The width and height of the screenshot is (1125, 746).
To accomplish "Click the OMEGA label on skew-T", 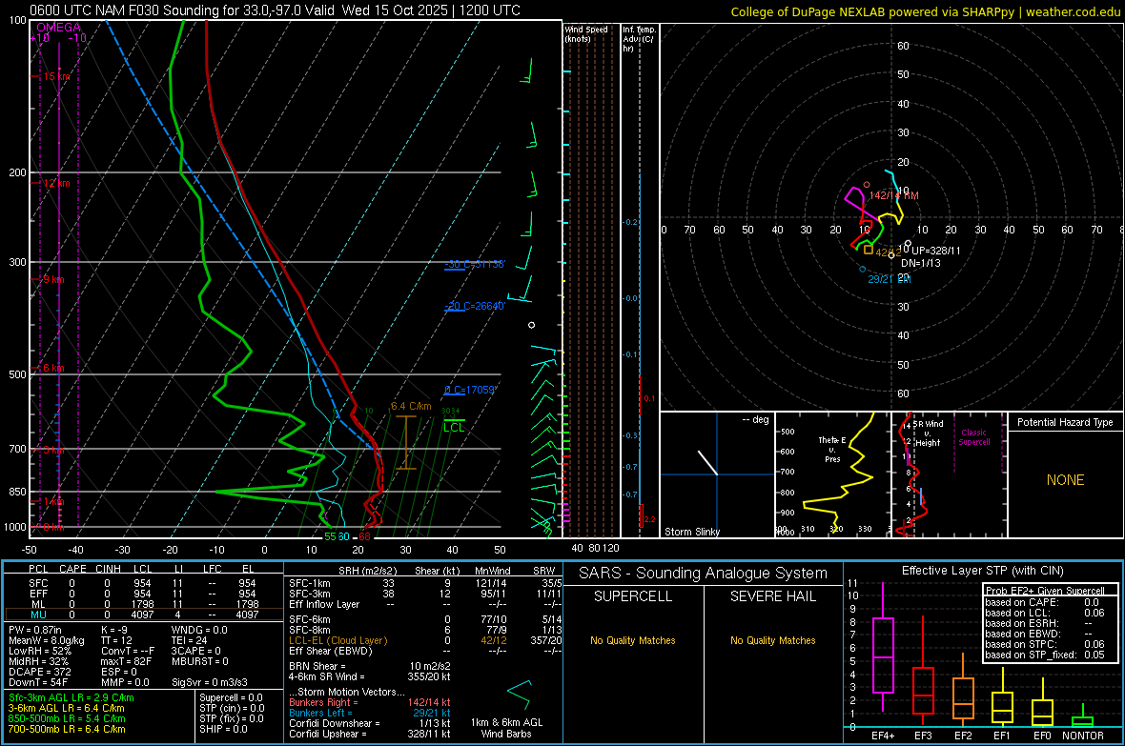I will (59, 28).
